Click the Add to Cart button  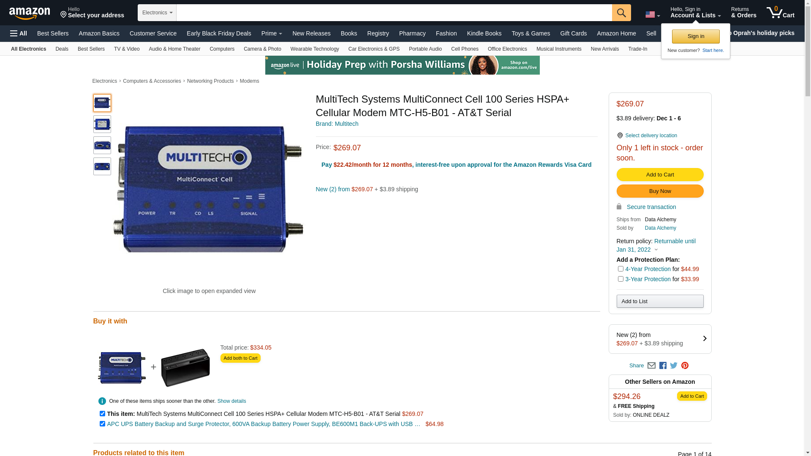tap(660, 175)
